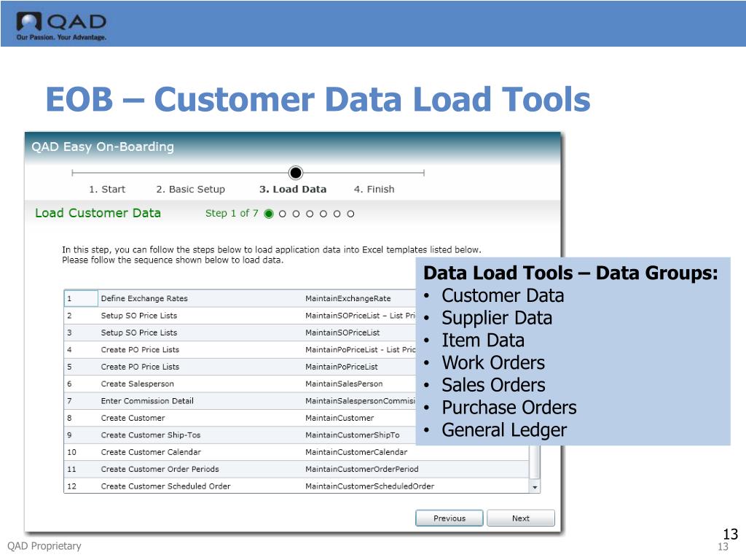
Task: Click the MaintainCustomerOrderPeriod template name
Action: pos(362,470)
